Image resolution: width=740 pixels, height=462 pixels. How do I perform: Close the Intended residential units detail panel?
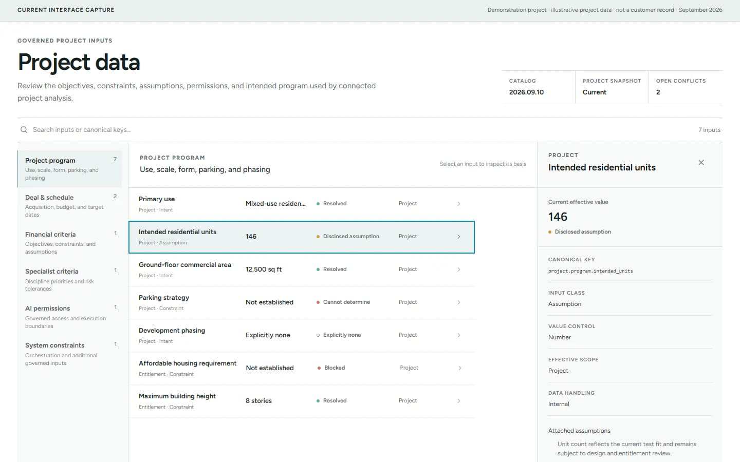click(x=701, y=163)
